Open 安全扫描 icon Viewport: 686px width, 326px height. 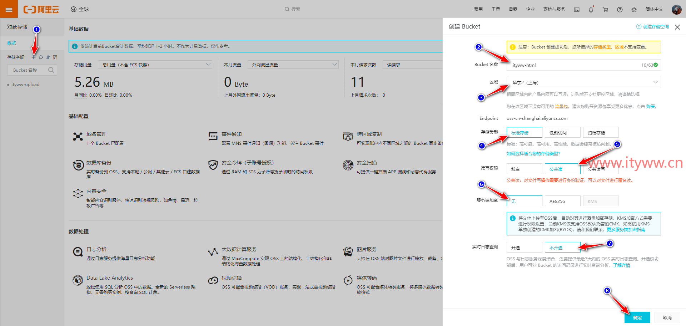point(348,165)
